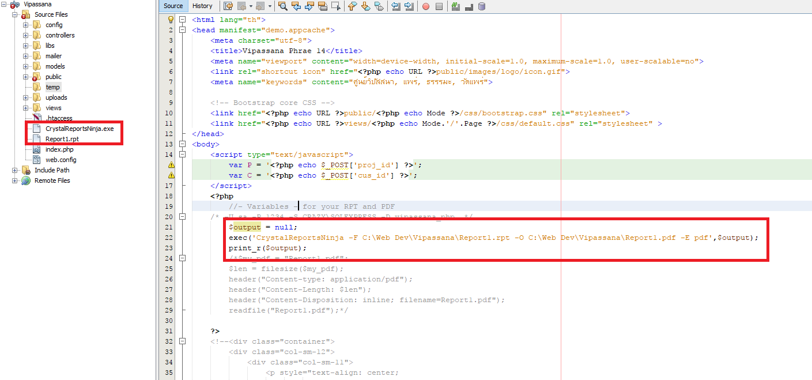The image size is (812, 380).
Task: Expand the models folder
Action: click(25, 66)
